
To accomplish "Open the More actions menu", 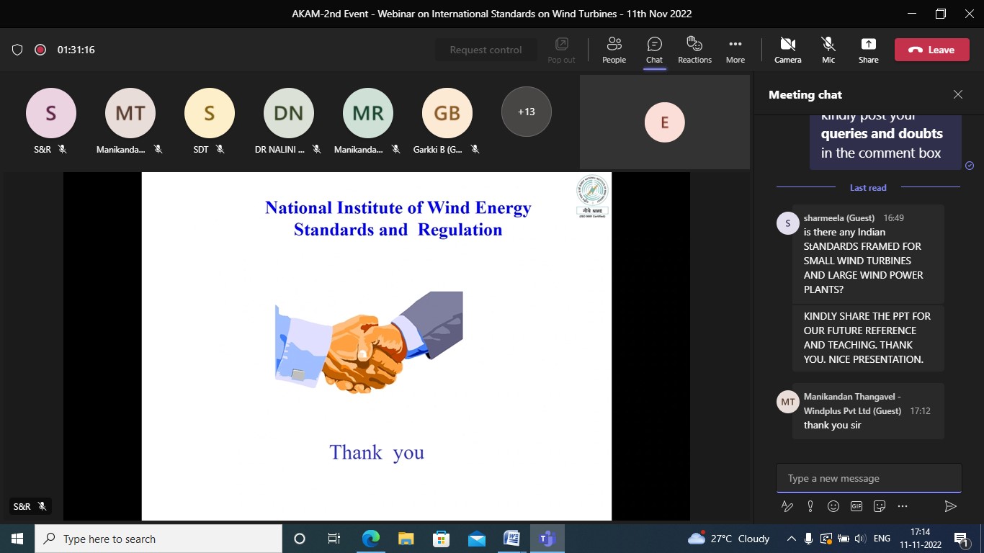I will (735, 50).
